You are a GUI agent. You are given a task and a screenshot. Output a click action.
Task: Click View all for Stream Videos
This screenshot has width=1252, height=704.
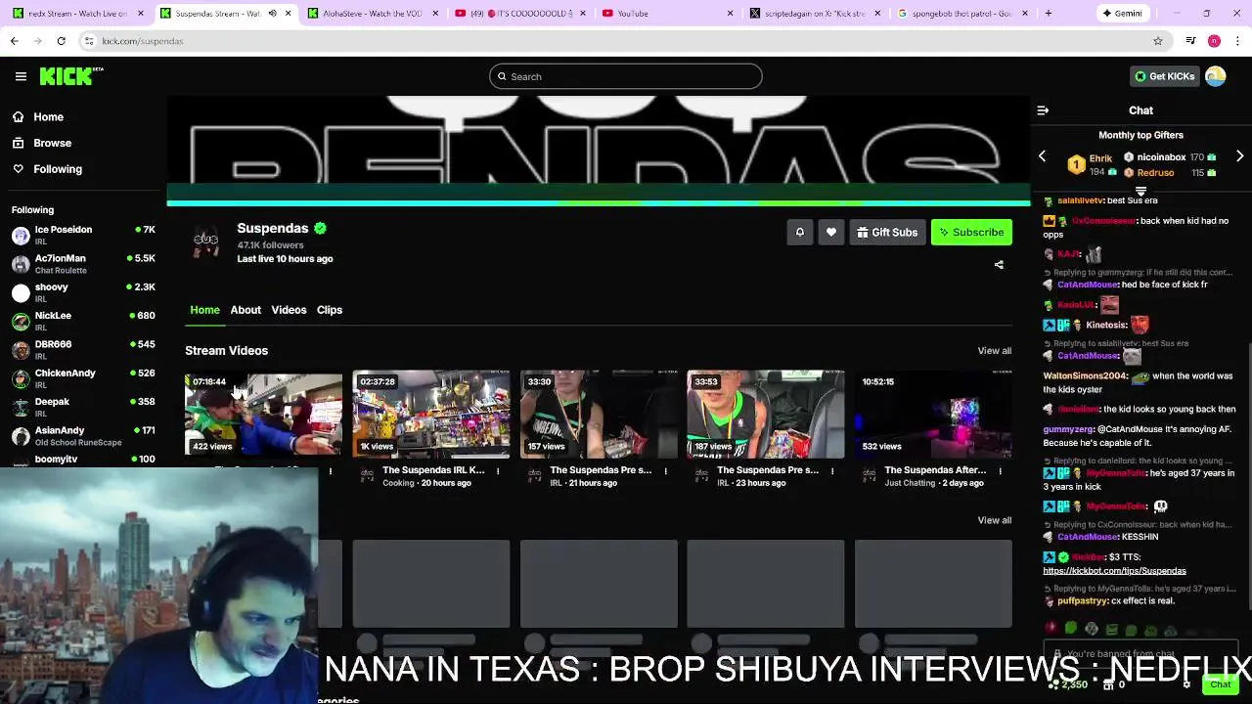pyautogui.click(x=995, y=351)
